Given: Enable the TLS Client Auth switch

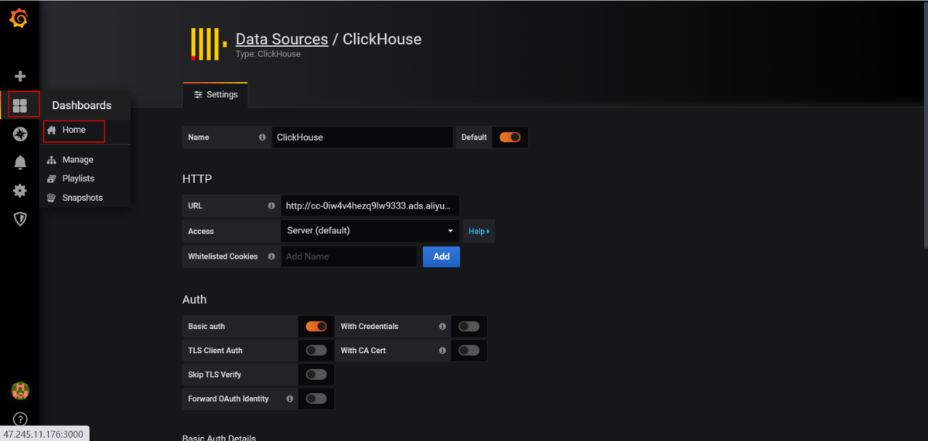Looking at the screenshot, I should click(x=316, y=351).
